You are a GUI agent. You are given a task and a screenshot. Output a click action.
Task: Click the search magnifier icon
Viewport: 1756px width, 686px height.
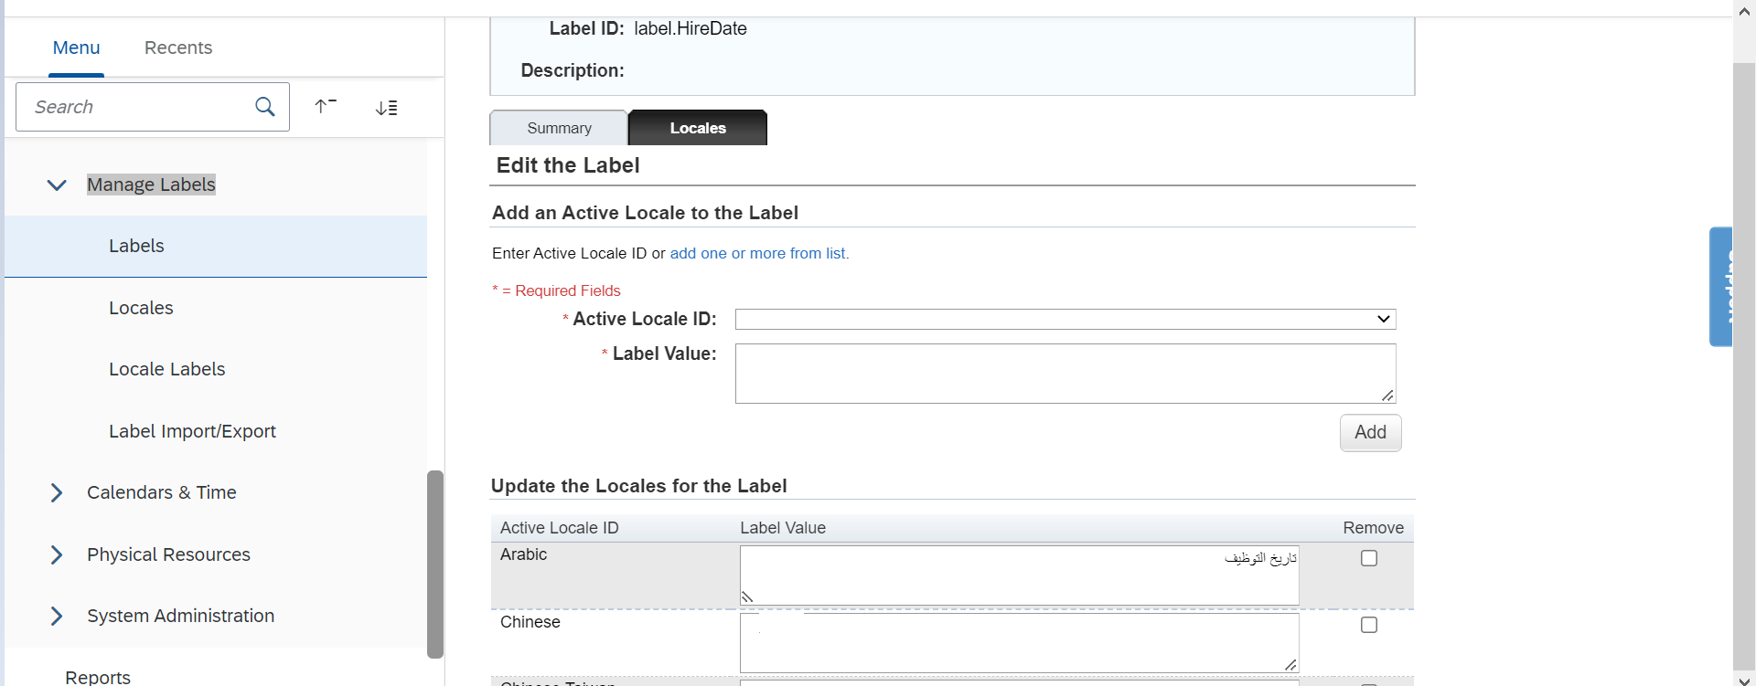[265, 107]
